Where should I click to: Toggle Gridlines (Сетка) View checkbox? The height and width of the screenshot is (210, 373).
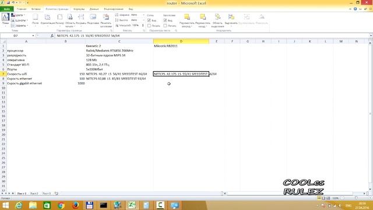[x=149, y=20]
